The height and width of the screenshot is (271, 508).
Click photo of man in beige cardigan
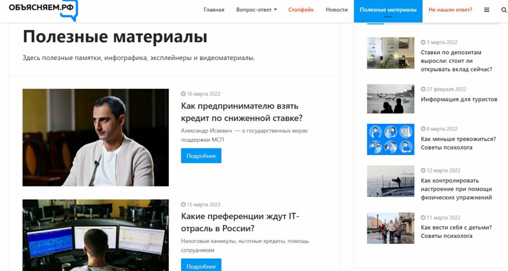pos(96,137)
